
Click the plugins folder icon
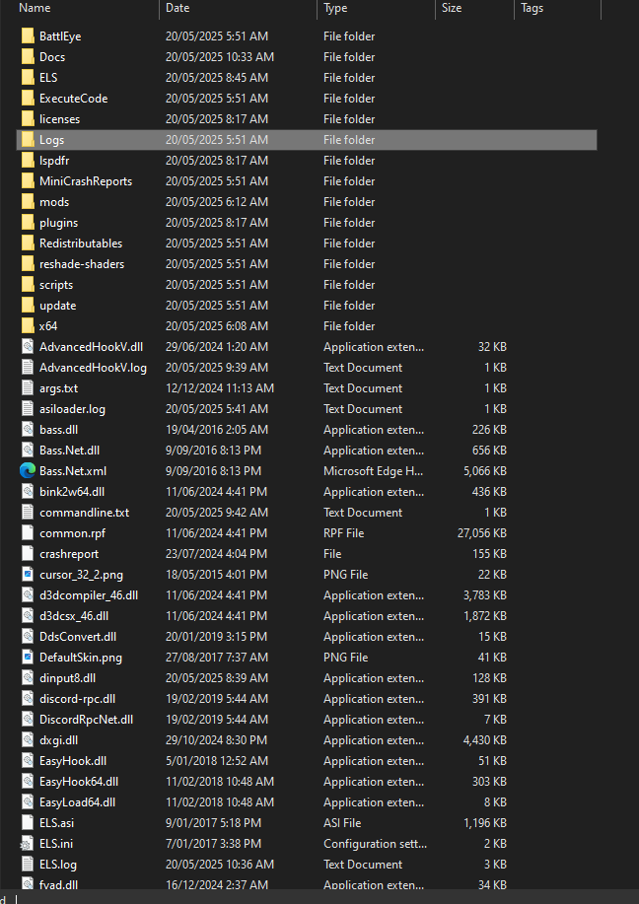click(28, 223)
